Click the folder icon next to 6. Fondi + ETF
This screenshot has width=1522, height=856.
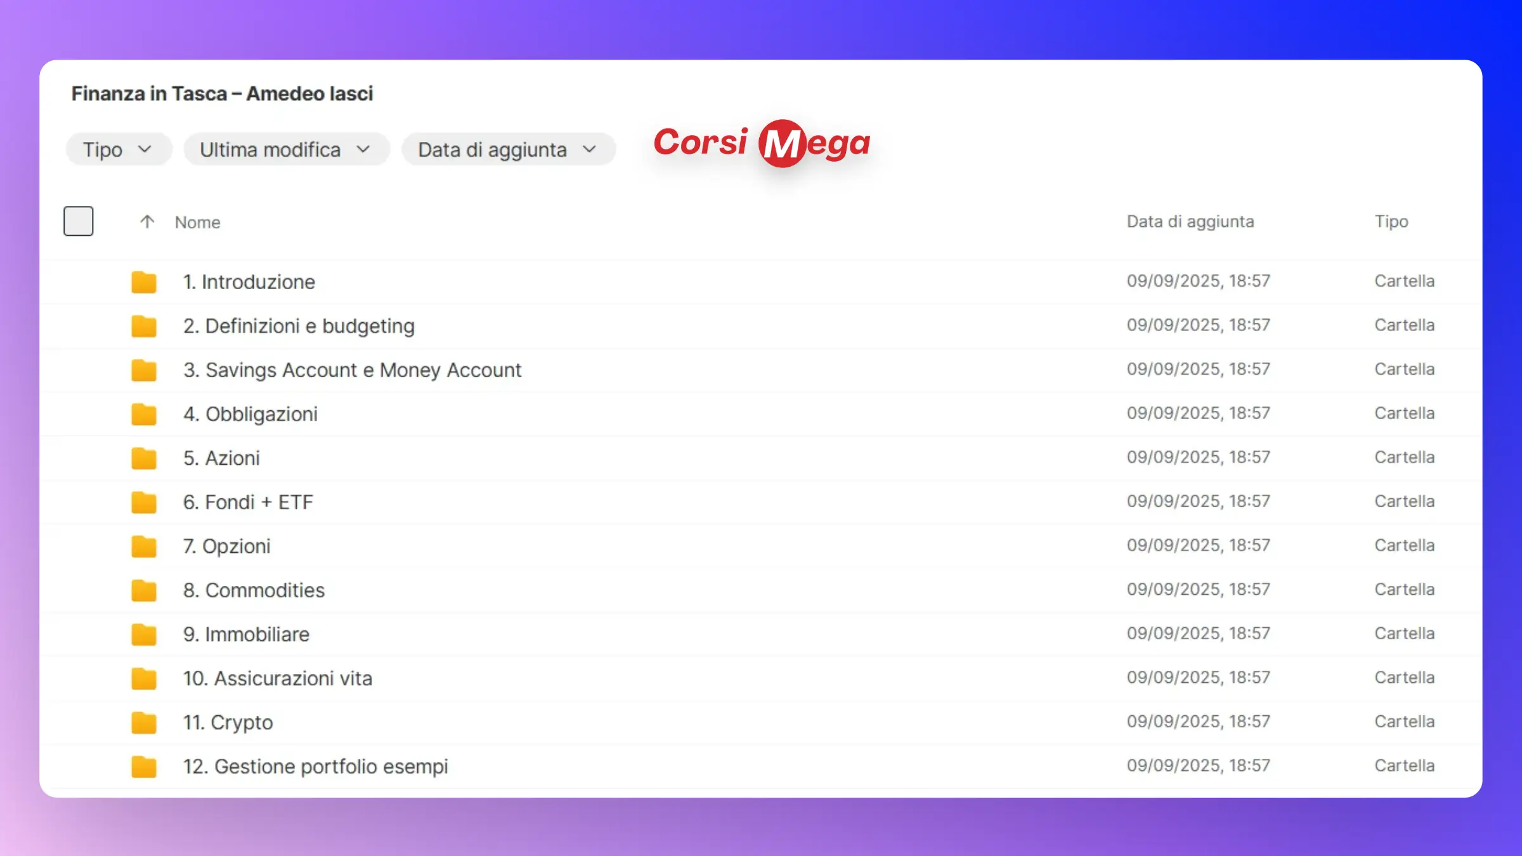point(144,502)
